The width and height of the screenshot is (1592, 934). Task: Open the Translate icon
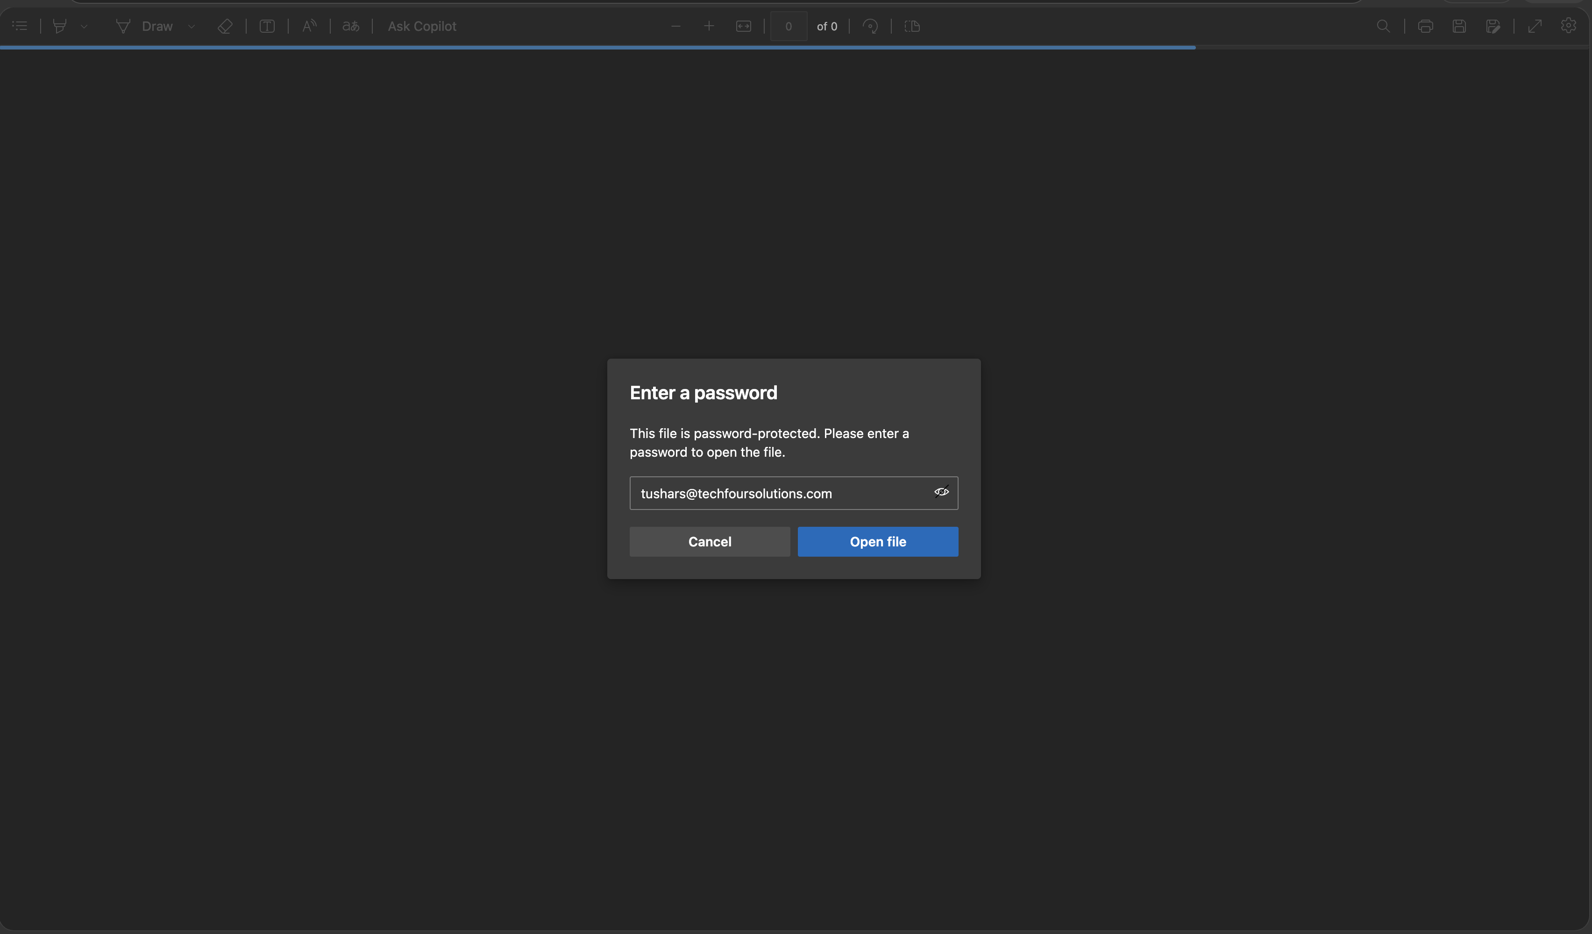click(351, 26)
